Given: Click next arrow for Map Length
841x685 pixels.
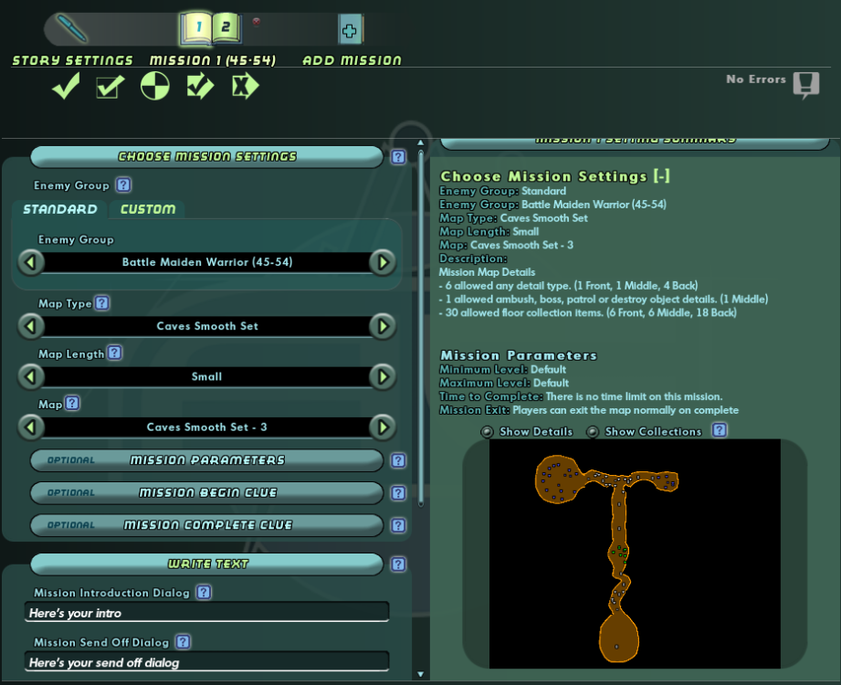Looking at the screenshot, I should point(382,376).
